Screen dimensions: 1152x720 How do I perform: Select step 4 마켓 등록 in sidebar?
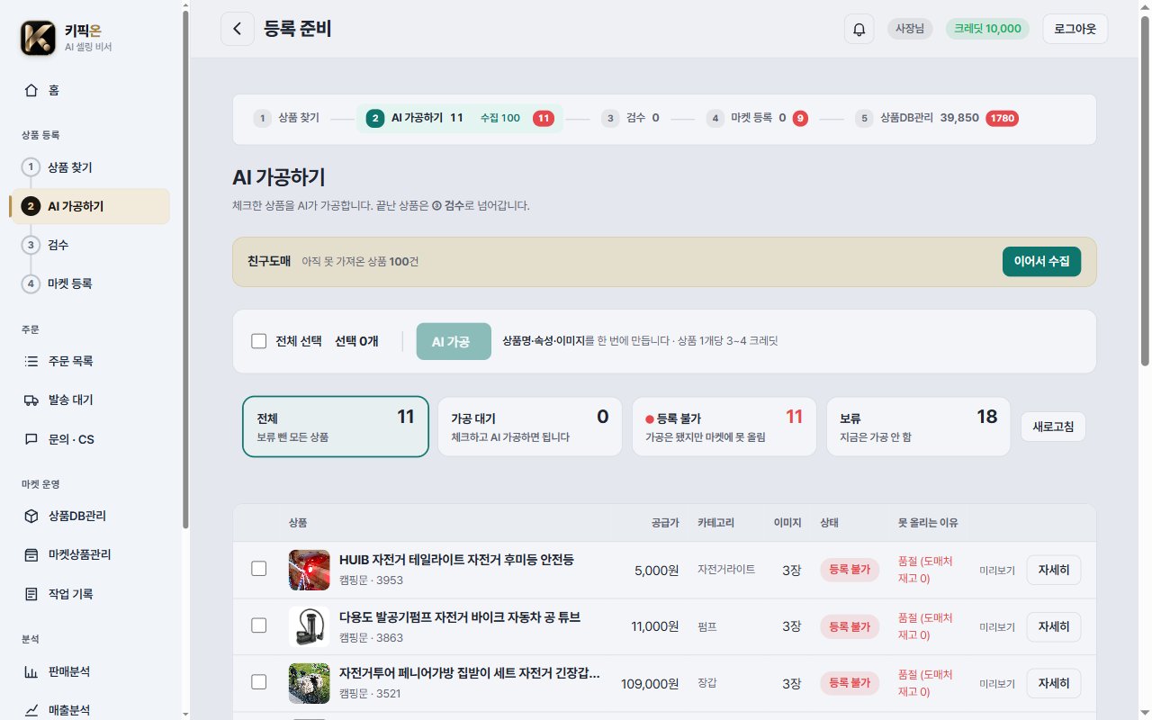click(89, 283)
